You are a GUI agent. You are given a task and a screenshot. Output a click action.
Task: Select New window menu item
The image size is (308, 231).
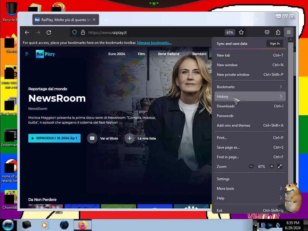pyautogui.click(x=250, y=65)
